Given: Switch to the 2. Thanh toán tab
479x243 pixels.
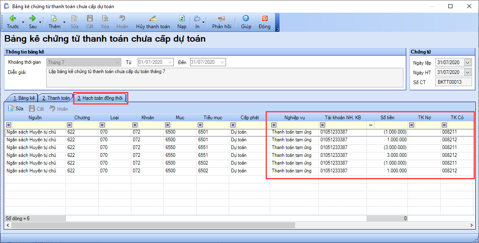Looking at the screenshot, I should click(56, 98).
